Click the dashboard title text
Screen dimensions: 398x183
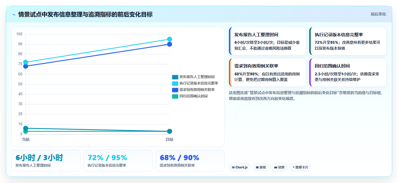[x=85, y=14]
